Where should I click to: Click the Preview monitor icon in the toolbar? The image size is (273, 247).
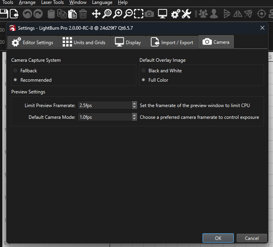pos(163,14)
